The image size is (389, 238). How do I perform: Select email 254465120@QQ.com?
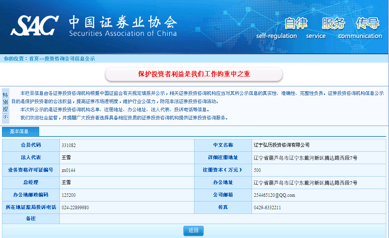(x=274, y=195)
